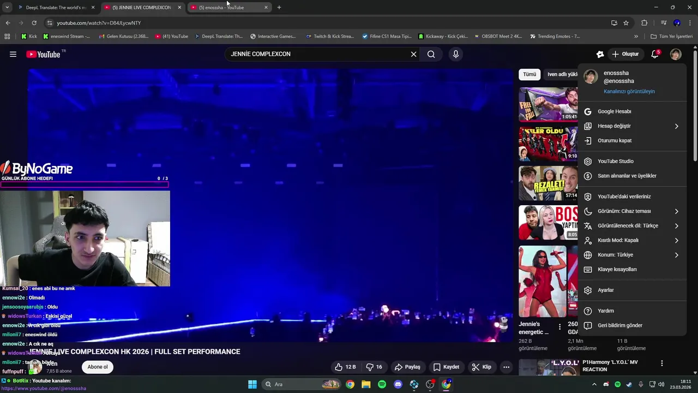Open options for Jennie's energetic short
The image size is (698, 393).
(559, 327)
